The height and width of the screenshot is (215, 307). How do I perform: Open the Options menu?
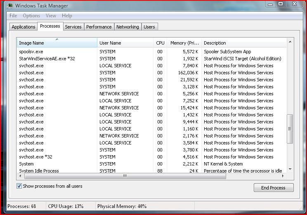click(x=31, y=16)
